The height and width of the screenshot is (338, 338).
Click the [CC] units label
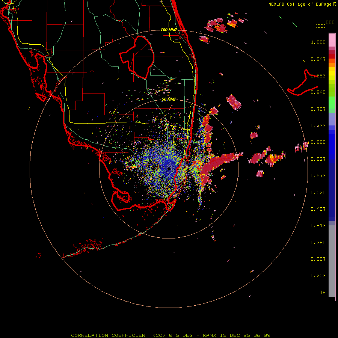[320, 26]
